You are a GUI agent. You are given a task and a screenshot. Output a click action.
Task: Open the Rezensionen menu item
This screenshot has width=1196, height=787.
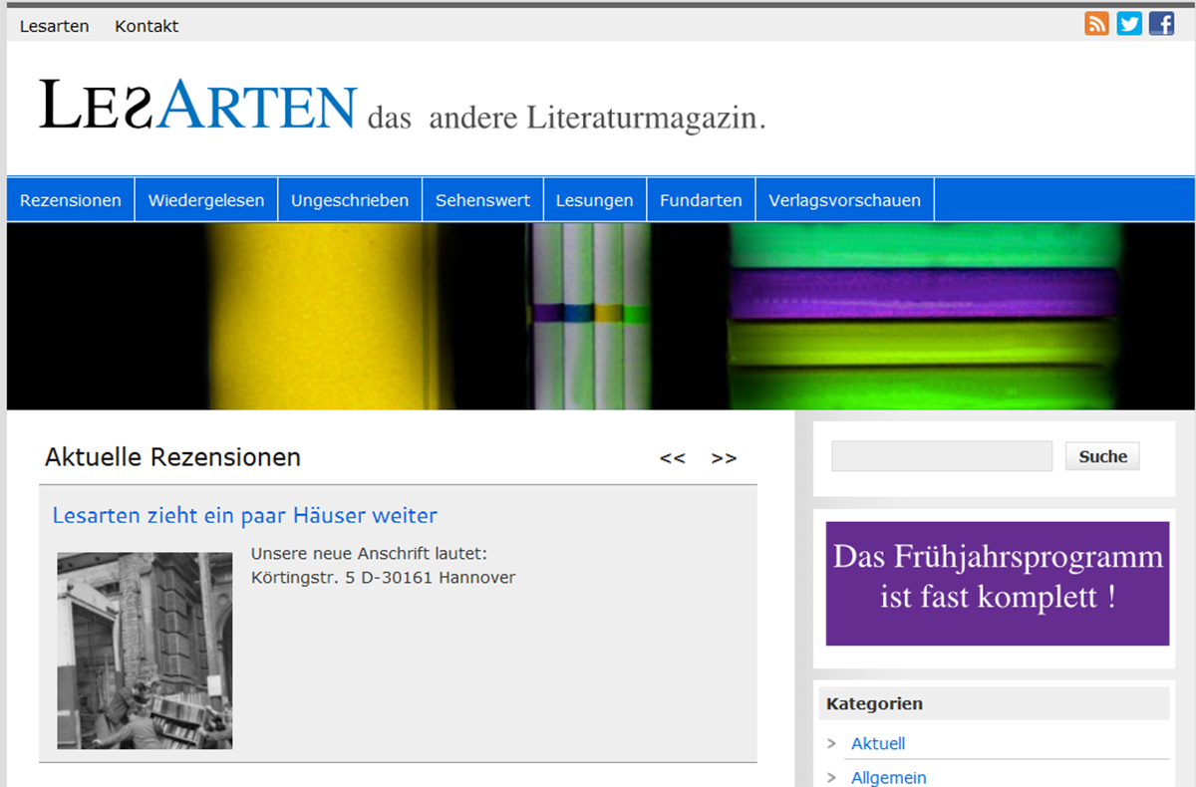[x=71, y=200]
